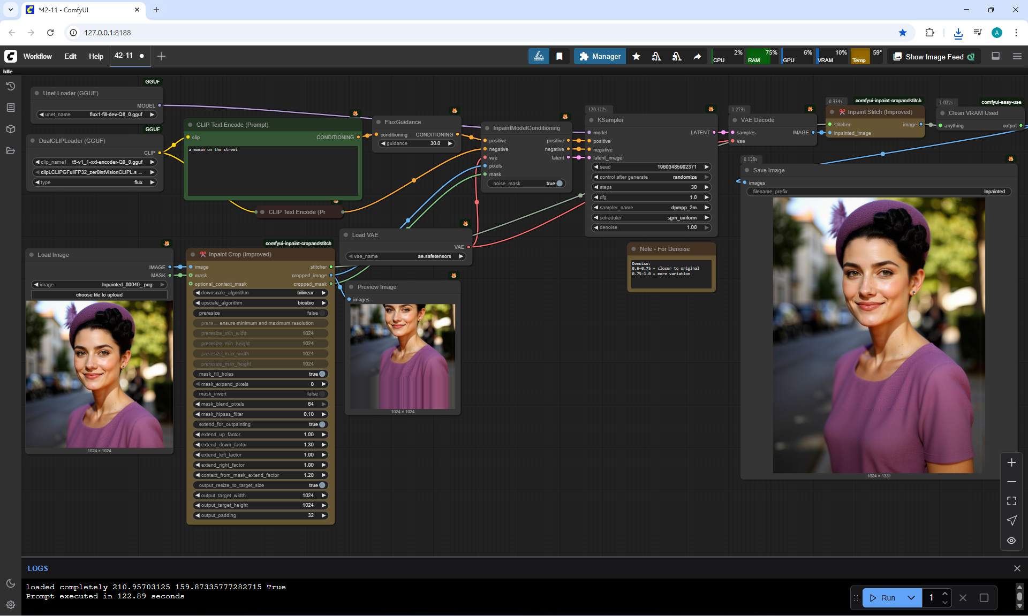
Task: Open the queue history sidebar icon
Action: (10, 86)
